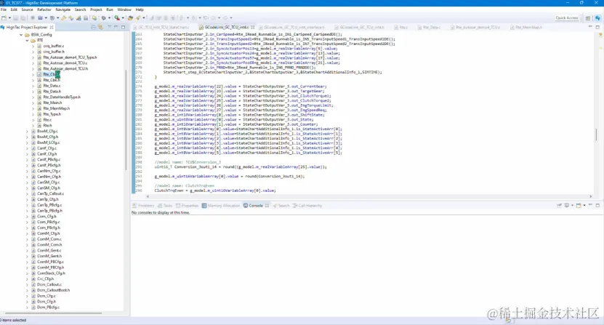Switch to the Rte_Data.c editor tab

429,28
